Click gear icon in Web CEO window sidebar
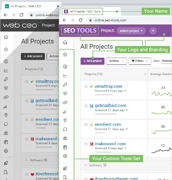Image resolution: width=172 pixels, height=180 pixels. (x=6, y=151)
